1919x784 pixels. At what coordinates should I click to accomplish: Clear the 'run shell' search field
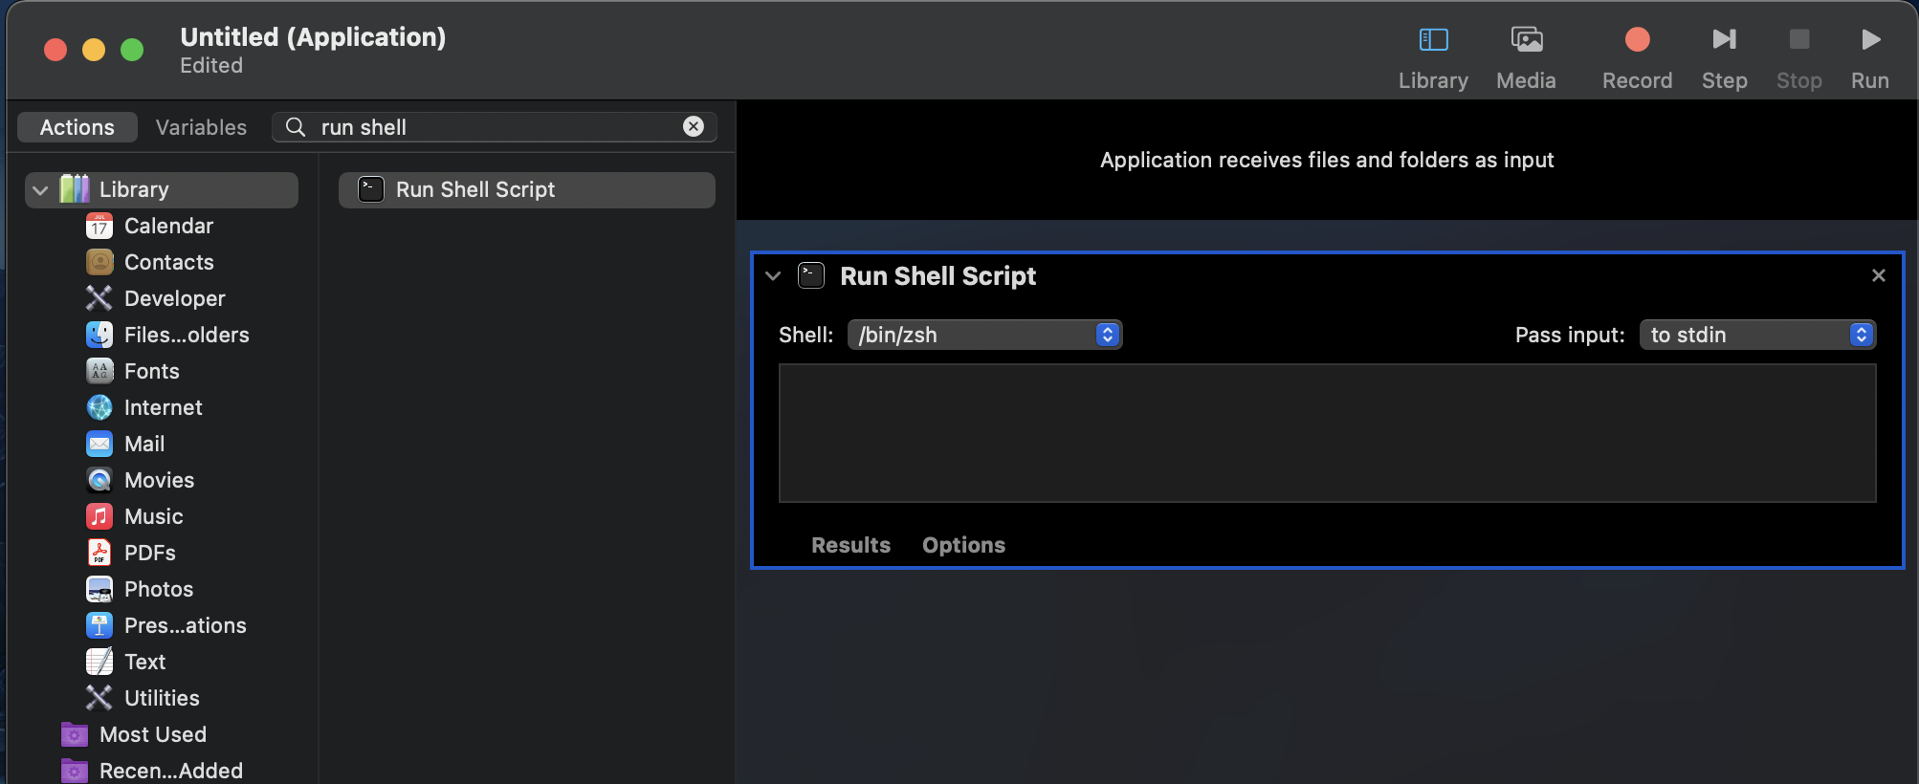(x=694, y=126)
